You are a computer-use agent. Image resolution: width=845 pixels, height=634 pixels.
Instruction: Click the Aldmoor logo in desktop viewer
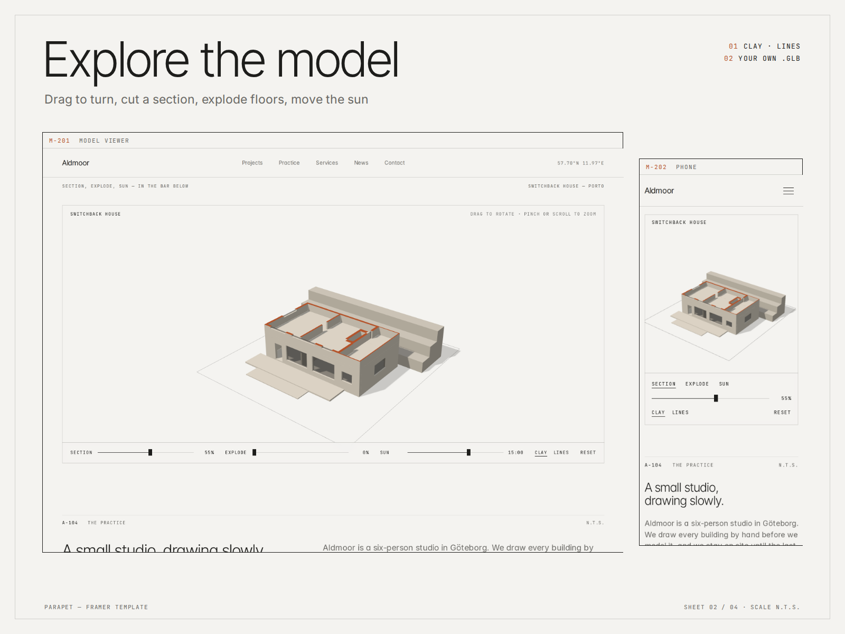pyautogui.click(x=76, y=163)
